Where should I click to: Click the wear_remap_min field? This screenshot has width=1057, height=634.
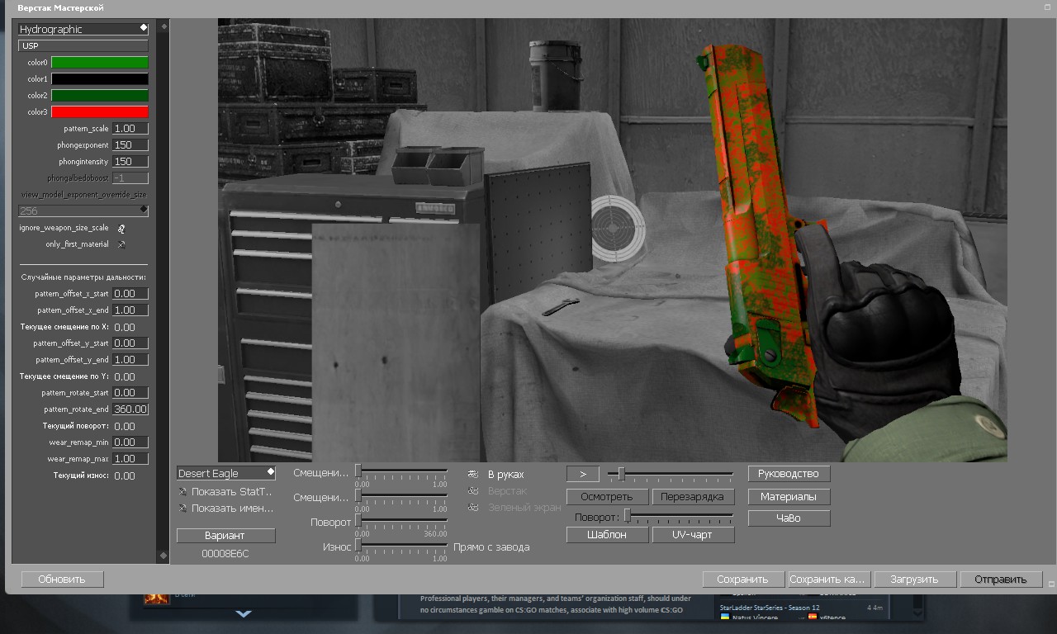[130, 442]
